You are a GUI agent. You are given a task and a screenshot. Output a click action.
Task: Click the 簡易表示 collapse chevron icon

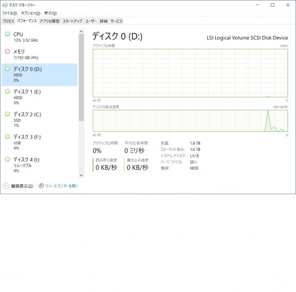pos(6,186)
